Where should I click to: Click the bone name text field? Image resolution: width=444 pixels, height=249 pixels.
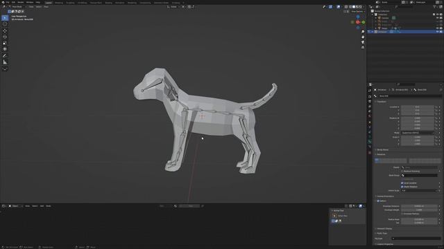point(410,96)
